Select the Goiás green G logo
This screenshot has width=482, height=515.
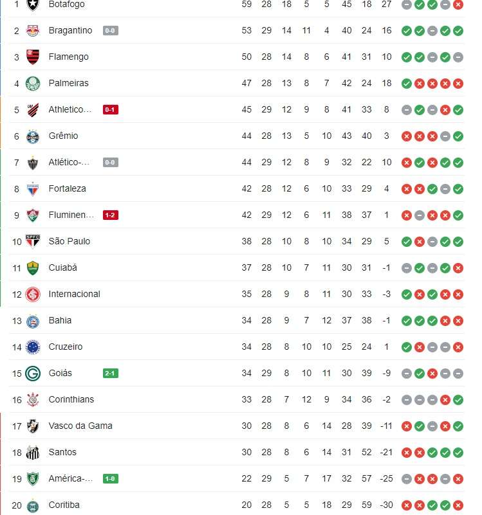tap(33, 374)
